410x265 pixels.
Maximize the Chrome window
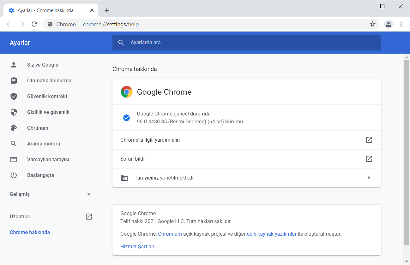click(382, 6)
